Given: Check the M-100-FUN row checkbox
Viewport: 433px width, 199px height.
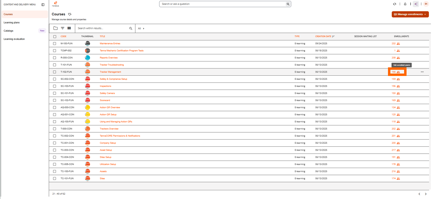Looking at the screenshot, I should coord(55,44).
